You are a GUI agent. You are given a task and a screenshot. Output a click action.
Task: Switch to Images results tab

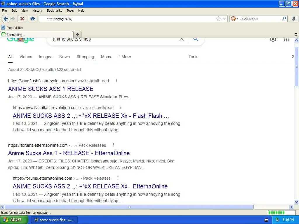pyautogui.click(x=46, y=57)
